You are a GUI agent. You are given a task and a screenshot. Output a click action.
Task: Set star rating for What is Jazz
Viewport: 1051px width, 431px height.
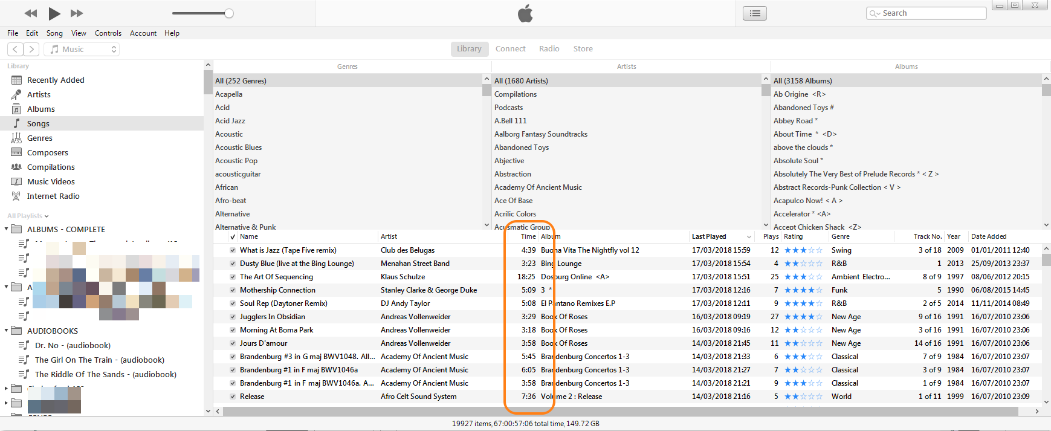[803, 250]
